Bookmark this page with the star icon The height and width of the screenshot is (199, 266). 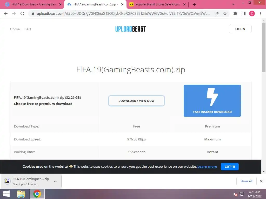[x=225, y=13]
